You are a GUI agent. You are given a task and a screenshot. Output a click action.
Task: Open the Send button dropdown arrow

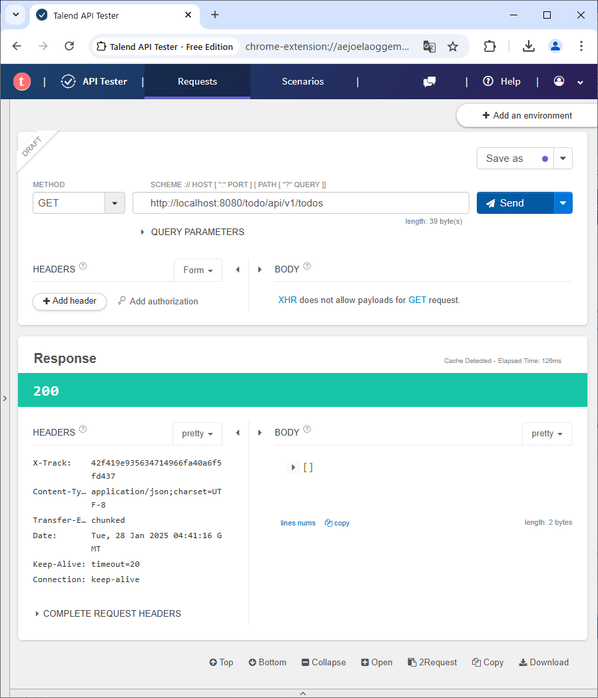(x=563, y=203)
